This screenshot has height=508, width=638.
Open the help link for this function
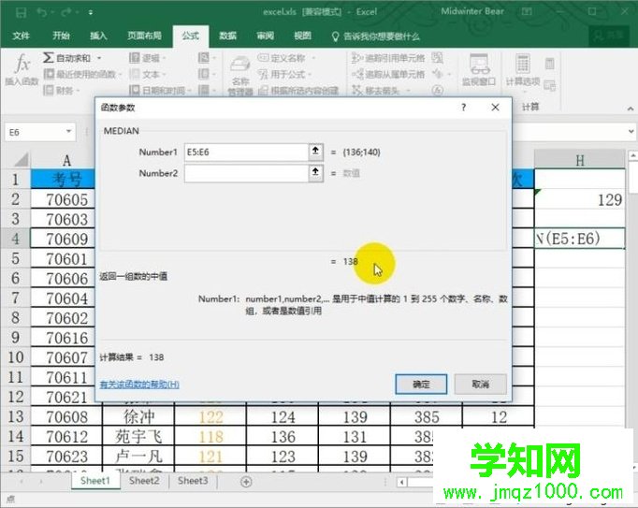pos(139,385)
